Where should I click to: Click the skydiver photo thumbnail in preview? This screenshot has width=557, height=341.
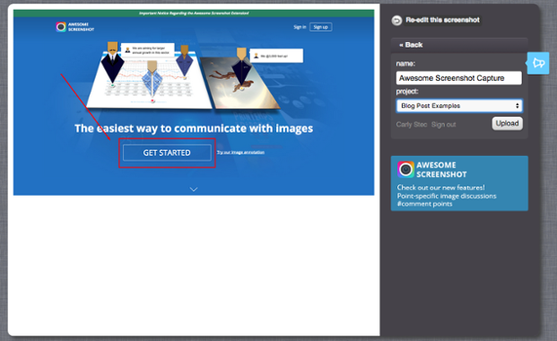coord(240,83)
